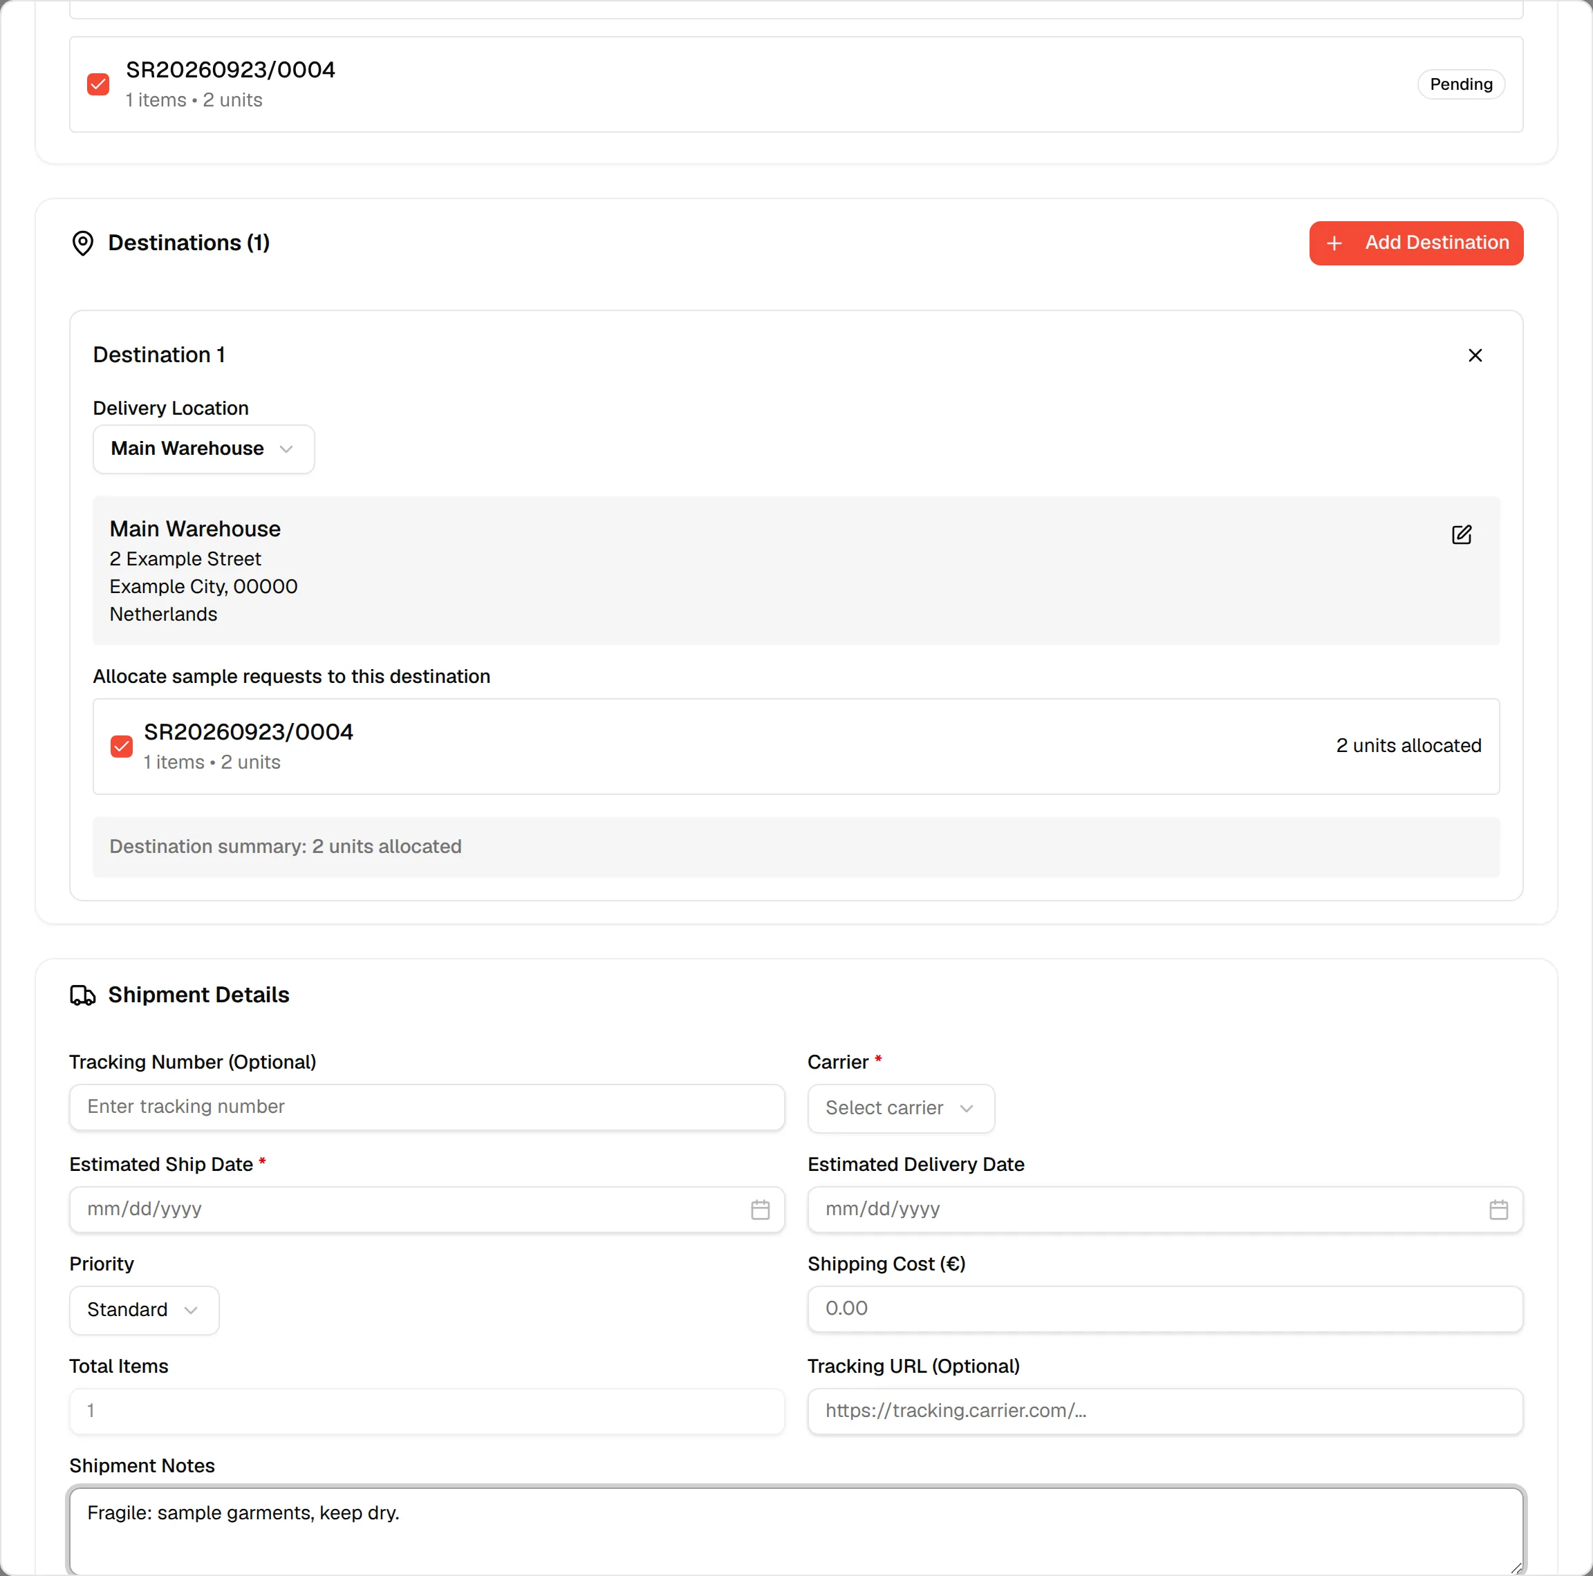Focus the tracking number input field
The width and height of the screenshot is (1593, 1576).
tap(427, 1107)
